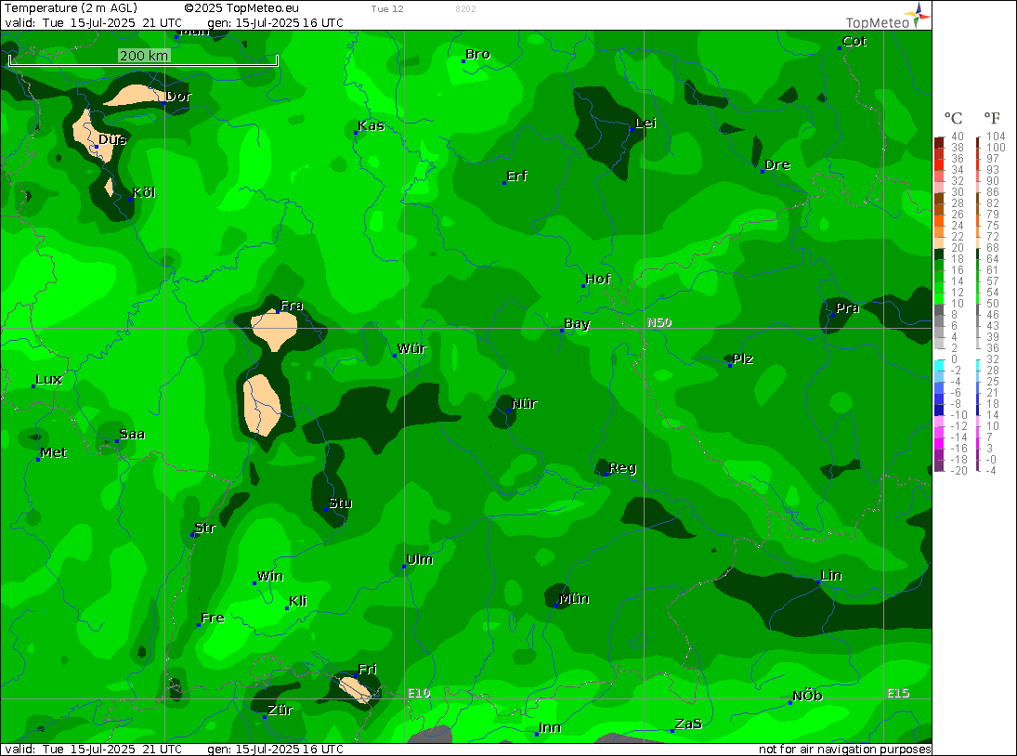
Task: Click the Bay city label
Action: [577, 323]
